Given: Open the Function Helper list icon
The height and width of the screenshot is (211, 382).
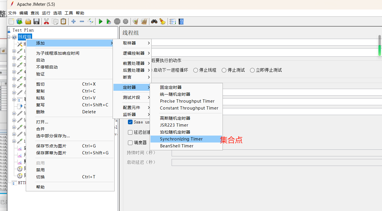Looking at the screenshot, I should (x=173, y=21).
